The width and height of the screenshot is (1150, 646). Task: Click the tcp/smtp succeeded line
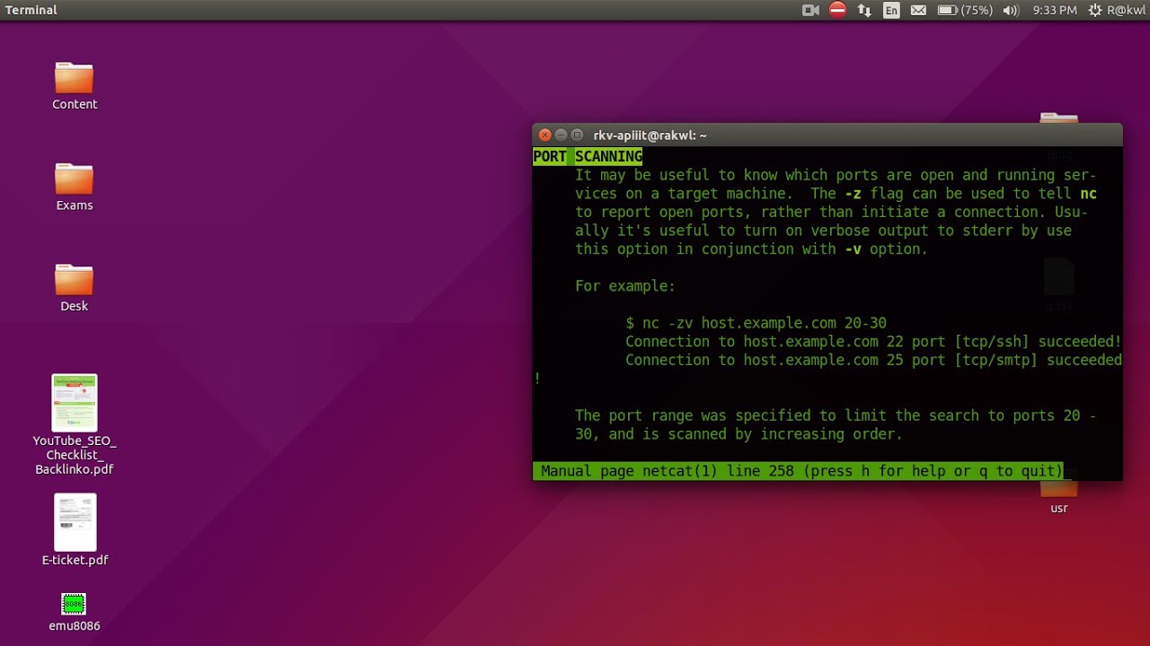(x=873, y=361)
